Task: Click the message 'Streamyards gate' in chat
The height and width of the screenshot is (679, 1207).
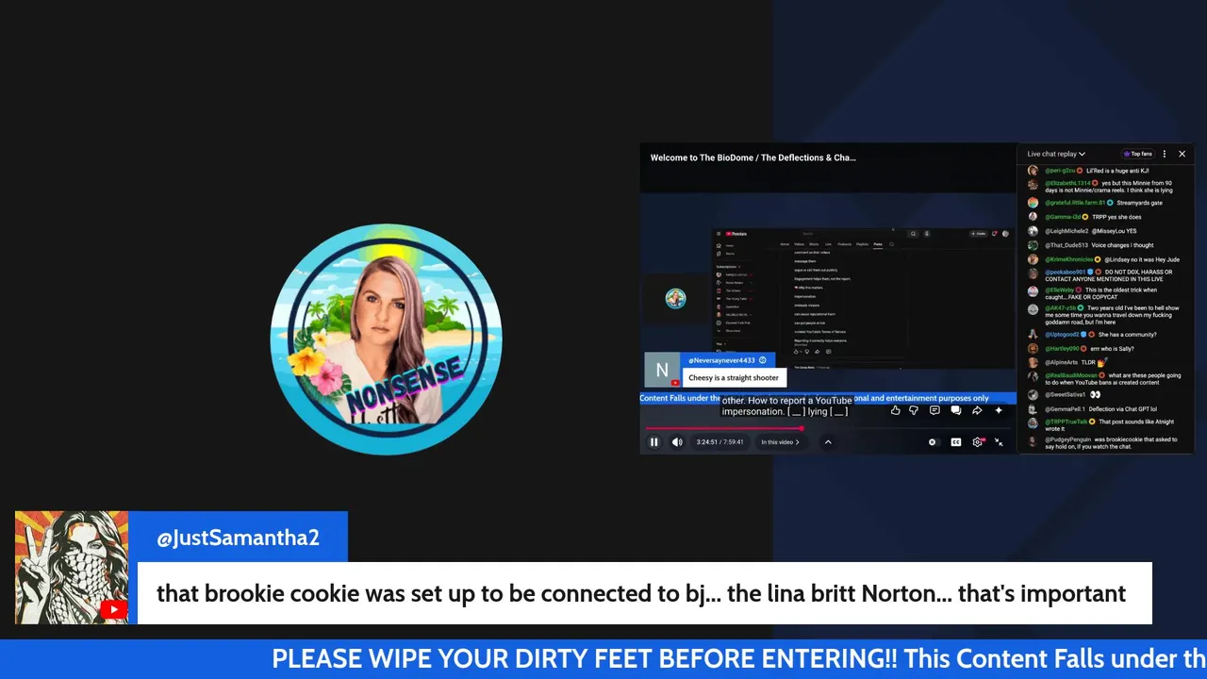Action: pyautogui.click(x=1140, y=203)
